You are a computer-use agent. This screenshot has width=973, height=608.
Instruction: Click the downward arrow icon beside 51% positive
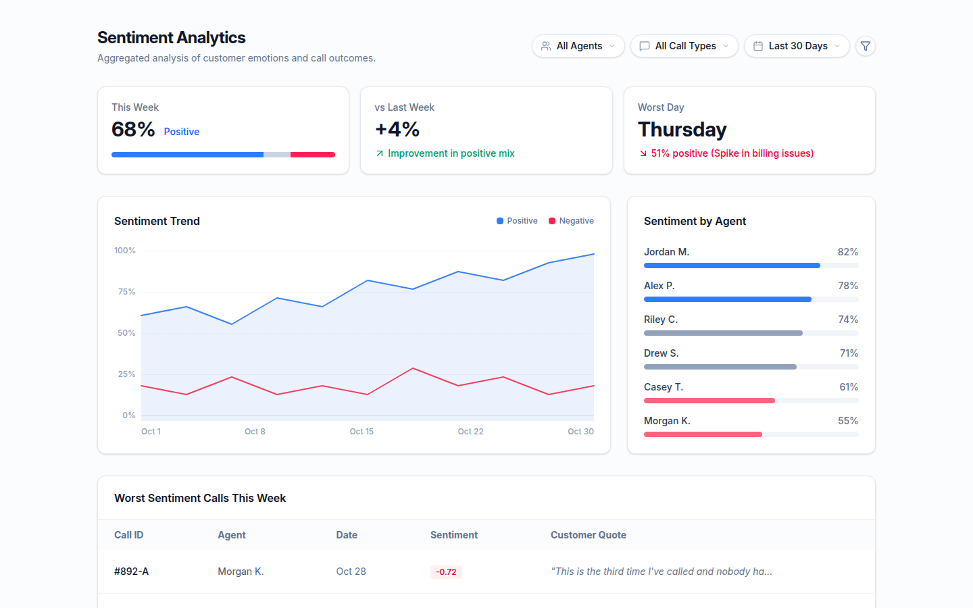(643, 153)
